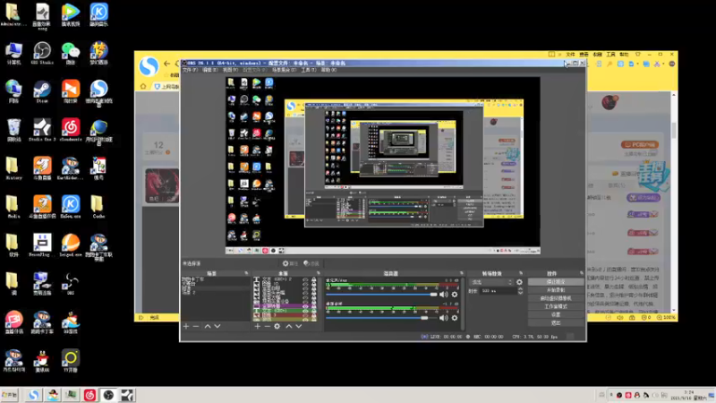Click home icon in Sogou browser
Screen dimensions: 716x403
[x=143, y=86]
